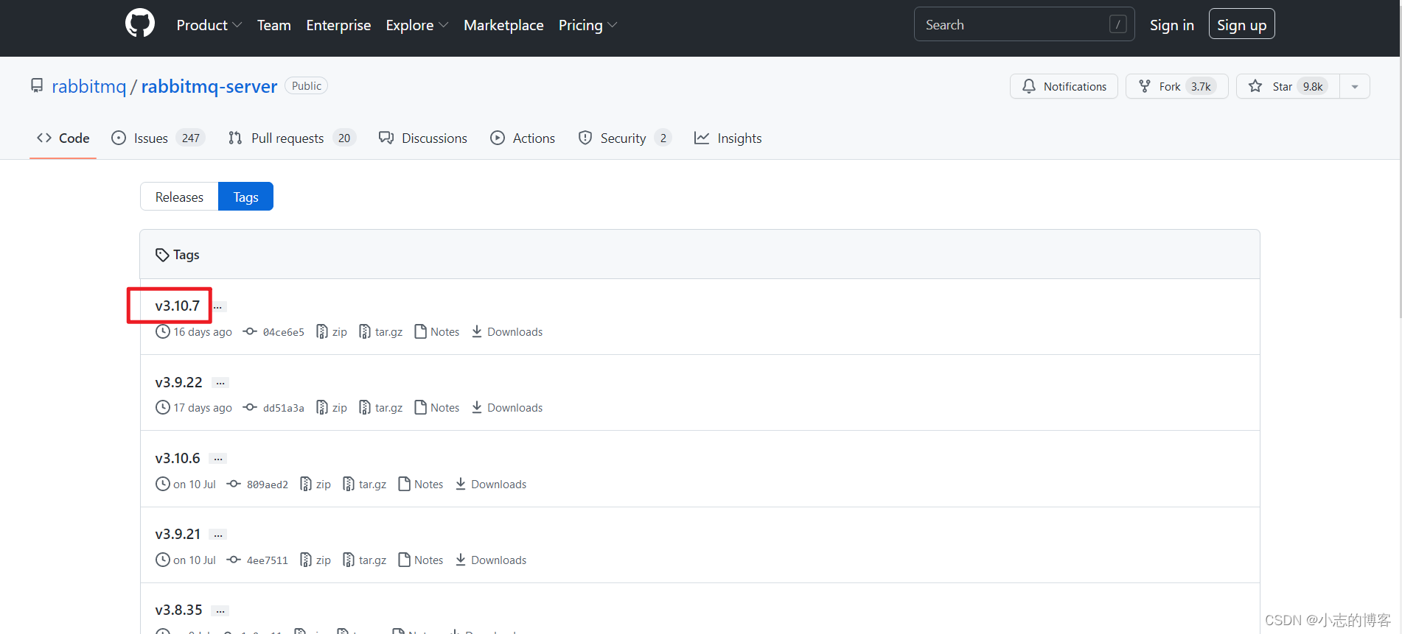The width and height of the screenshot is (1402, 634).
Task: Open Notes for v3.10.6
Action: pos(421,485)
